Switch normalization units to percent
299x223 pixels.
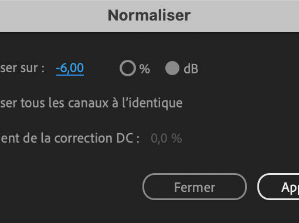click(x=128, y=68)
